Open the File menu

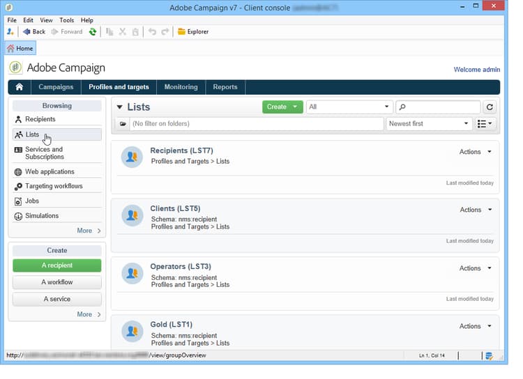[x=12, y=20]
